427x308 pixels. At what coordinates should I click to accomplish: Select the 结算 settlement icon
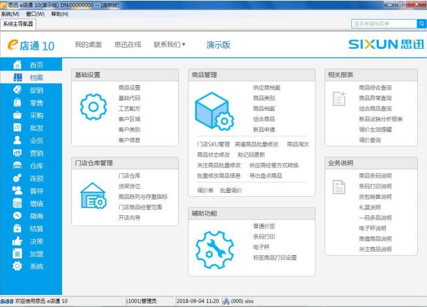click(x=17, y=228)
